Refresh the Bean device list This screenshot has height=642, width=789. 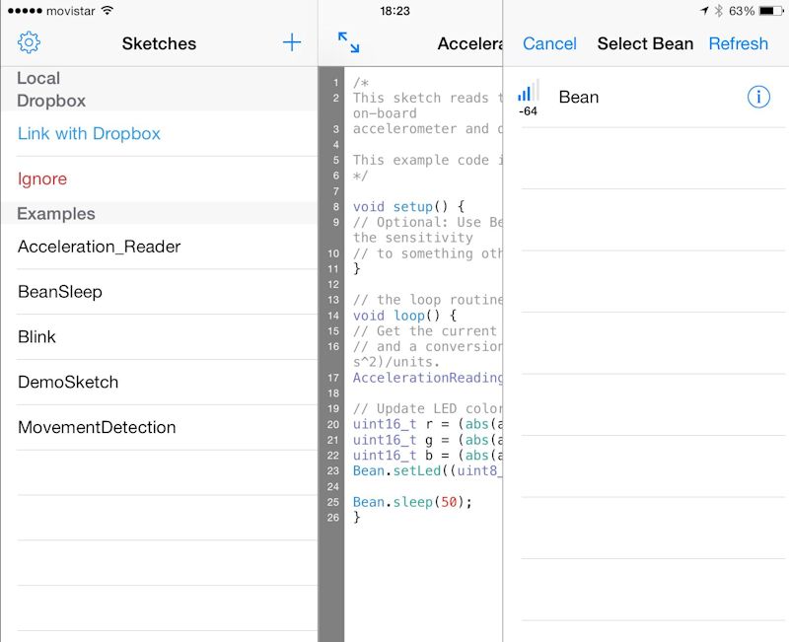738,43
